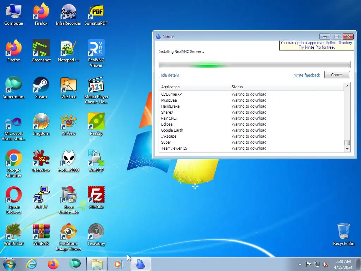Select the Steam desktop shortcut
361x271 pixels.
click(41, 88)
